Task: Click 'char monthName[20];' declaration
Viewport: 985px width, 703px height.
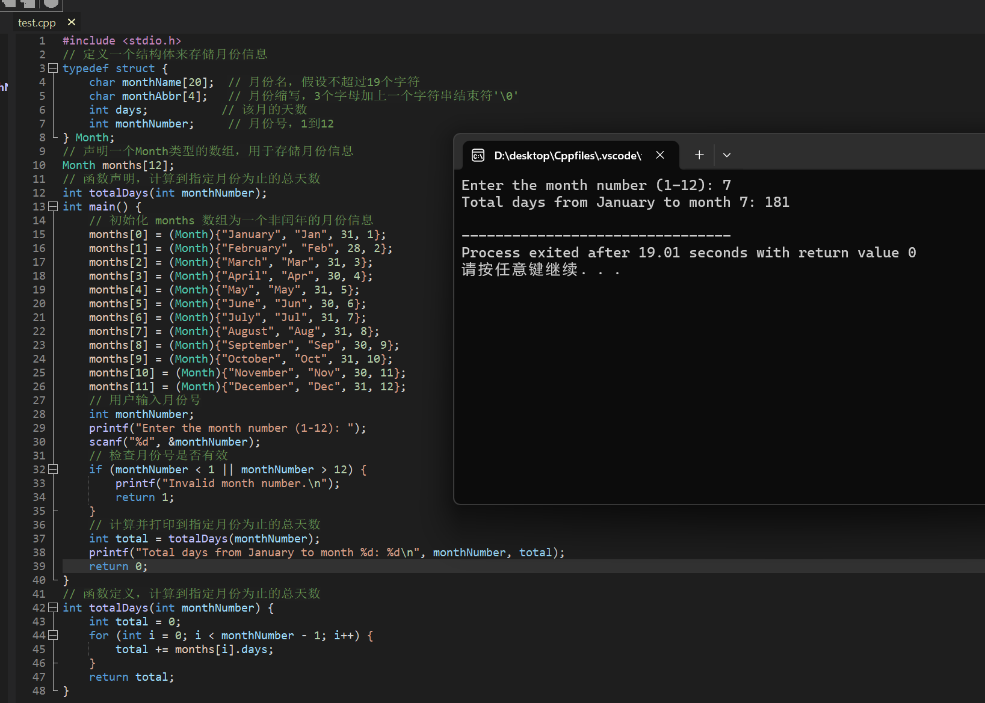Action: tap(152, 82)
